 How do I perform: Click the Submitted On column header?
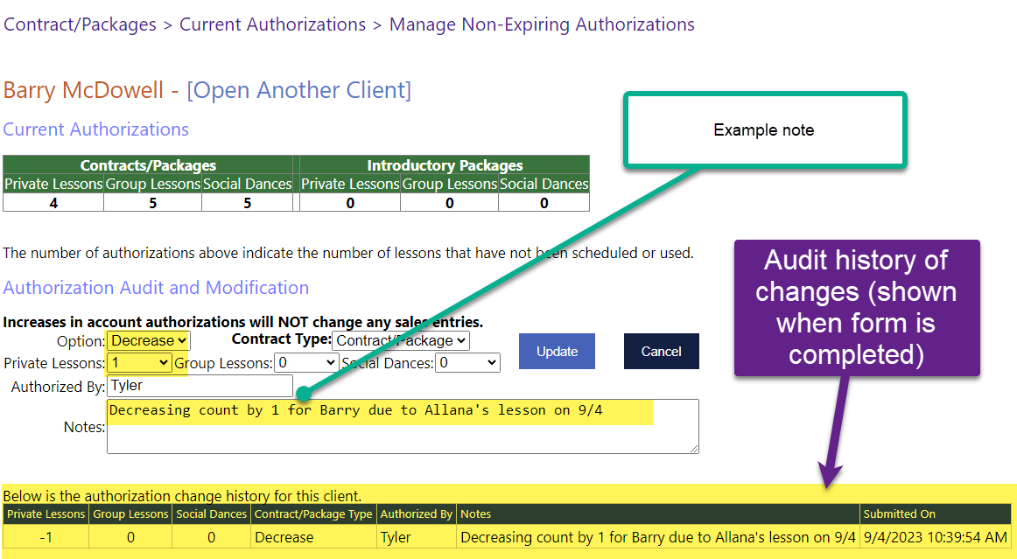pyautogui.click(x=899, y=514)
